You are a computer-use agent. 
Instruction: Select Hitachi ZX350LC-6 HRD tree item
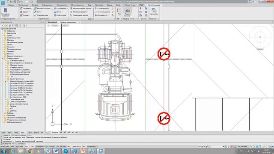tap(21, 95)
